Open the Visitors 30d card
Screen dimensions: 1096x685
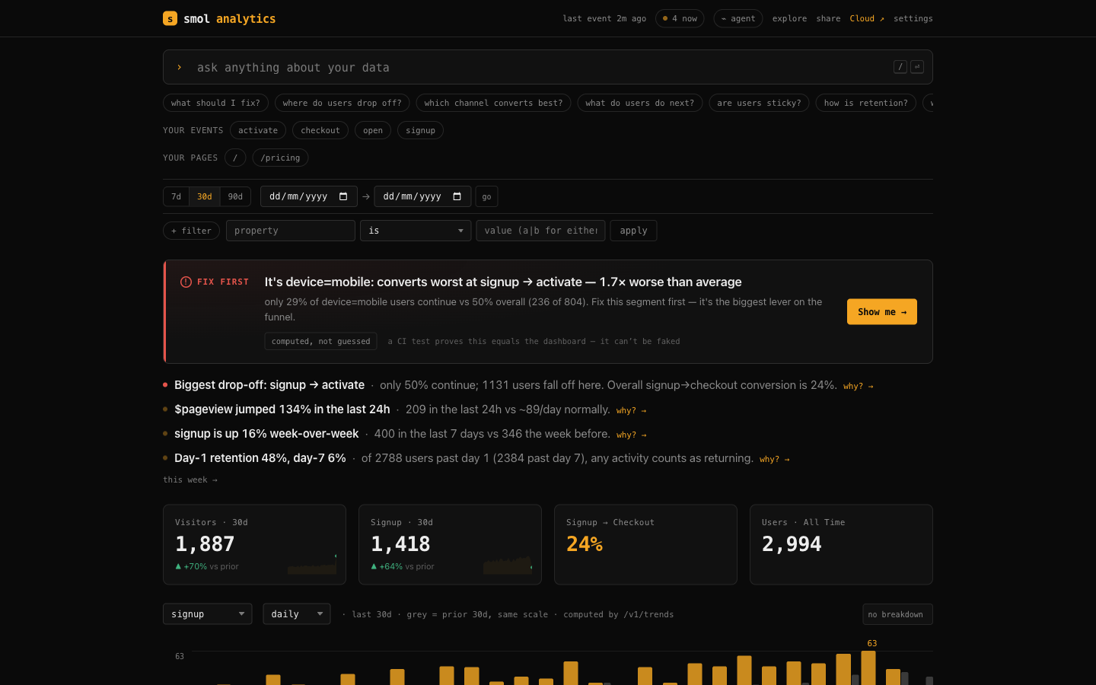click(254, 544)
